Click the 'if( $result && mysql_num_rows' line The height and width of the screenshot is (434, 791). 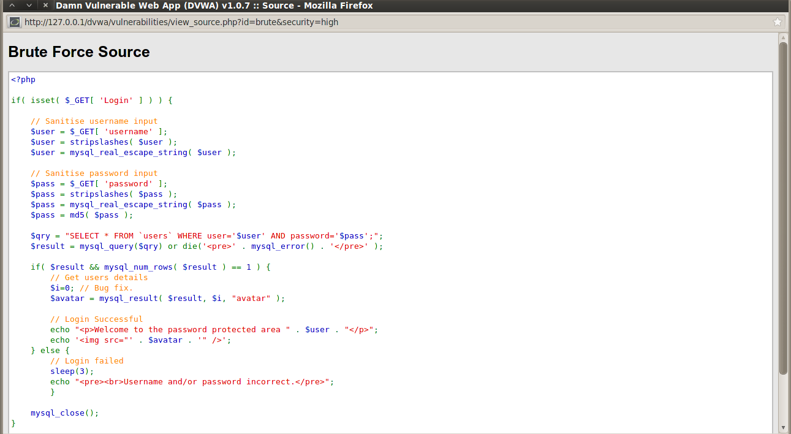tap(151, 267)
